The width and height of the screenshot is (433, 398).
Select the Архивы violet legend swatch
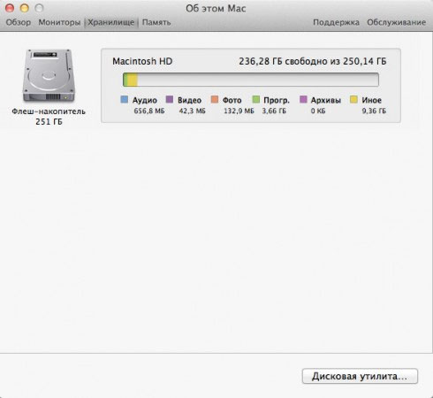point(303,99)
